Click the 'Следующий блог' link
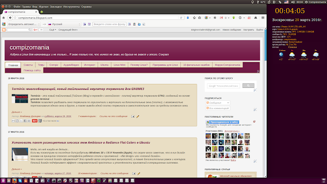 tap(68, 30)
